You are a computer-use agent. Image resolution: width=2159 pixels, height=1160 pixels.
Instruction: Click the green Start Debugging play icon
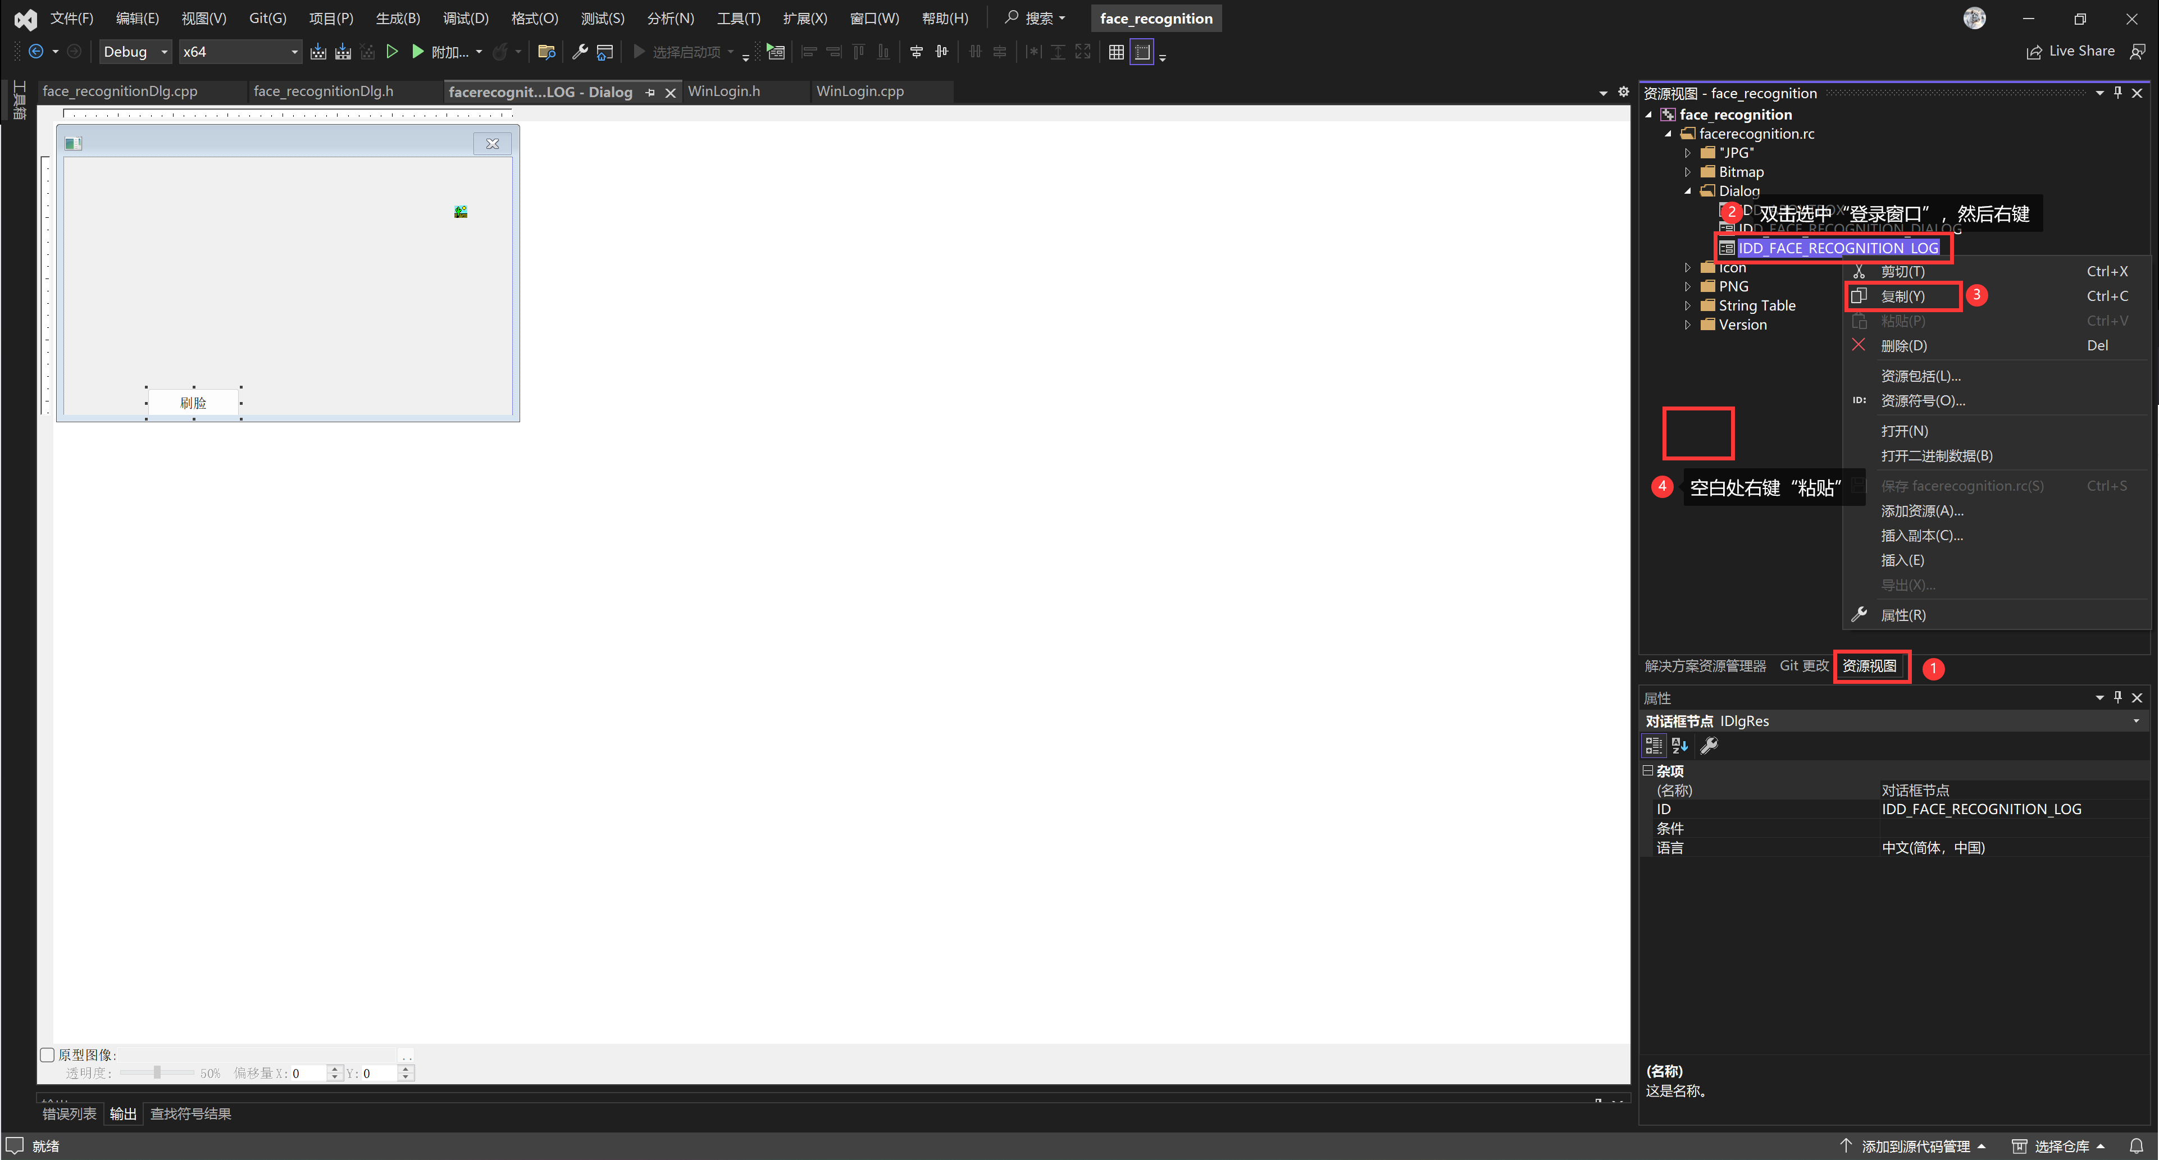417,52
